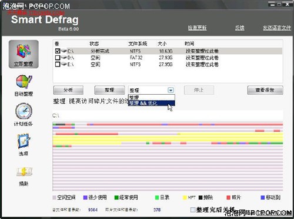Open the 自动整理 auto defrag icon
Viewport: 294px width, 219px height.
point(24,82)
